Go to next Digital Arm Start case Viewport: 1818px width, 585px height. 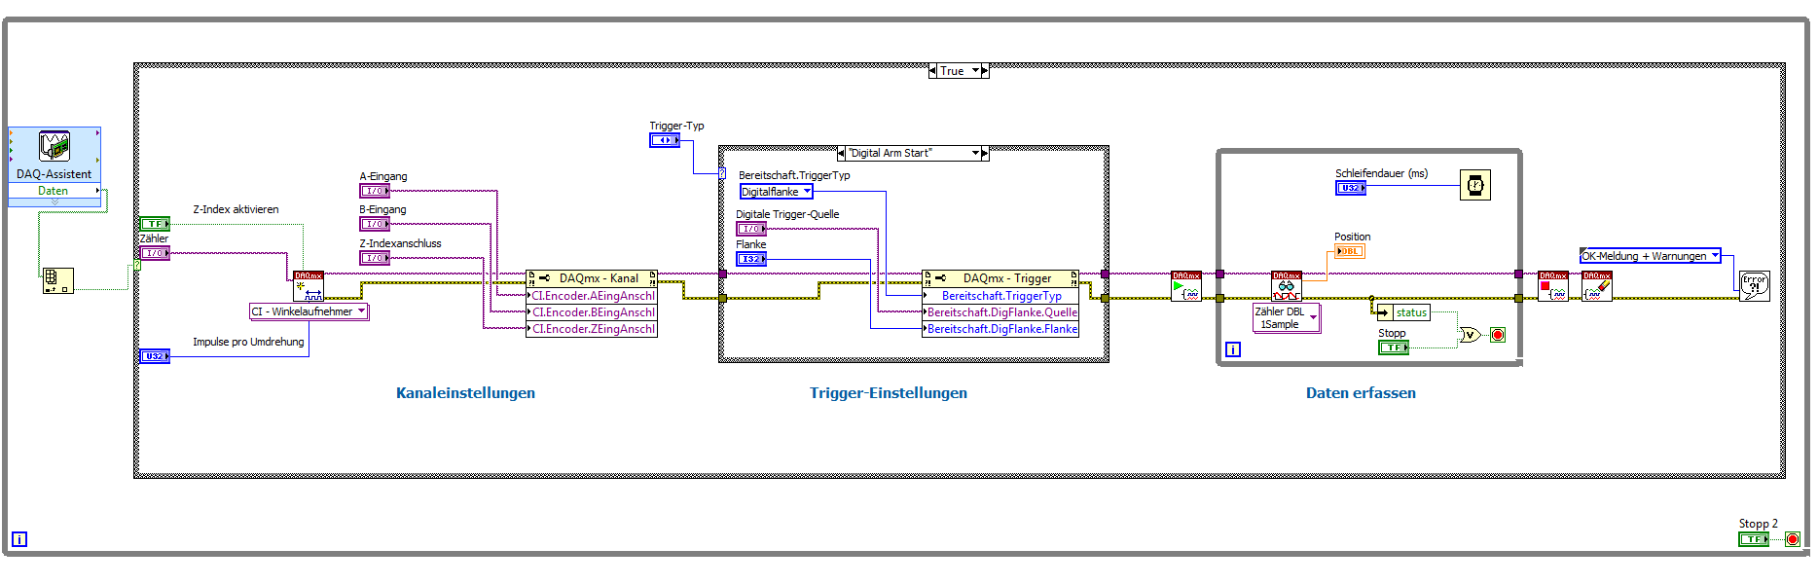pos(984,153)
